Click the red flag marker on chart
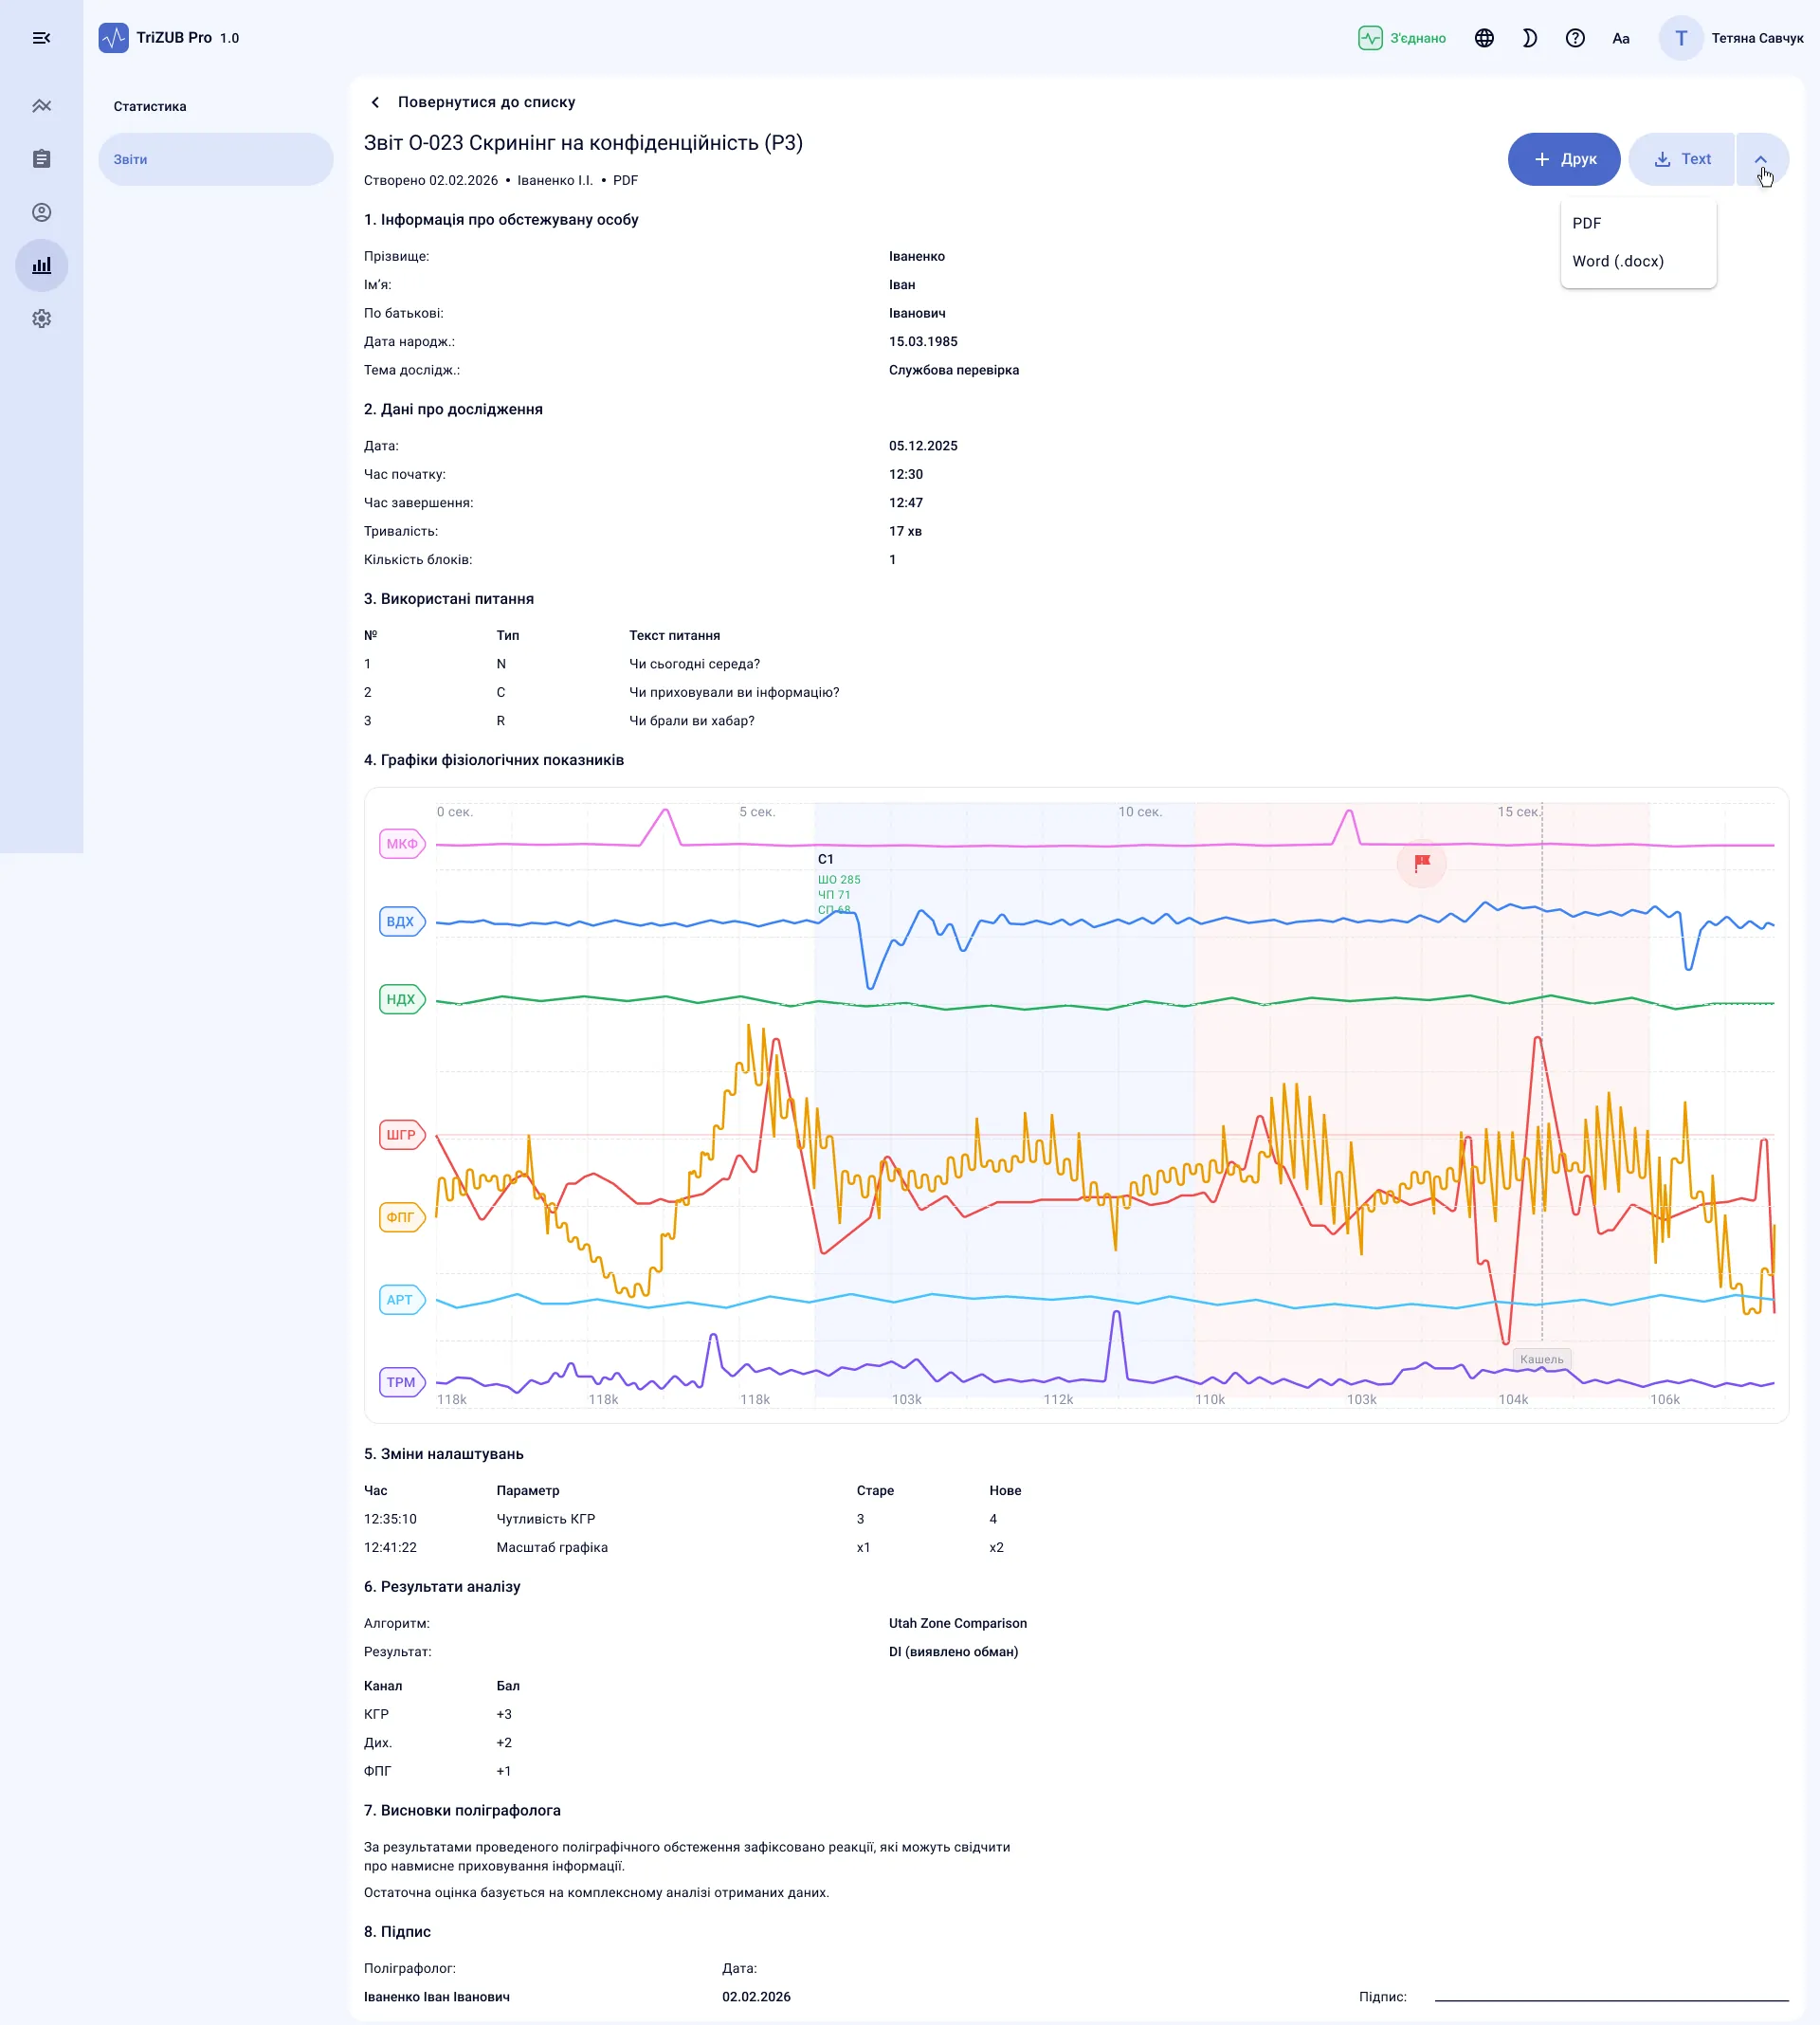 click(x=1421, y=862)
